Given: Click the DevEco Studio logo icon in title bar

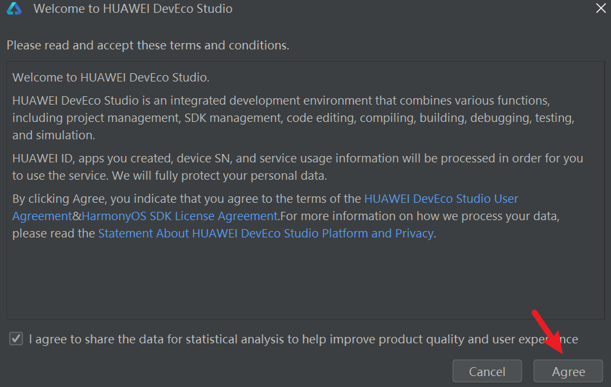Looking at the screenshot, I should (14, 8).
